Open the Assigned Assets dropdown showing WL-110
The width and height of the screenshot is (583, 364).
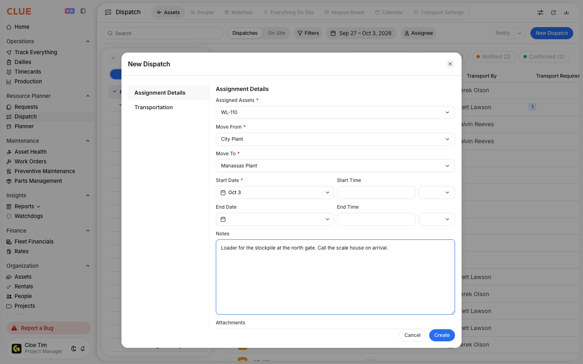click(335, 112)
